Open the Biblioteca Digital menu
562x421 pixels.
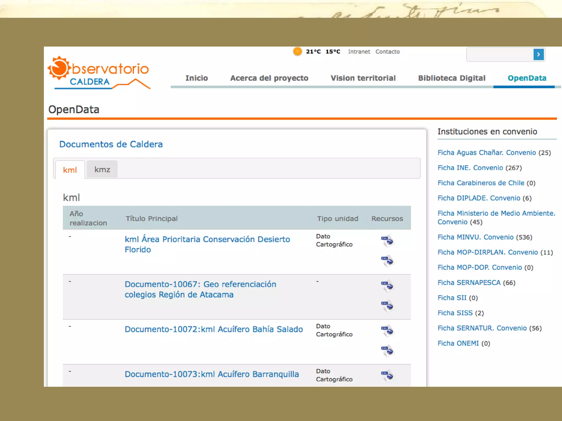[x=452, y=78]
